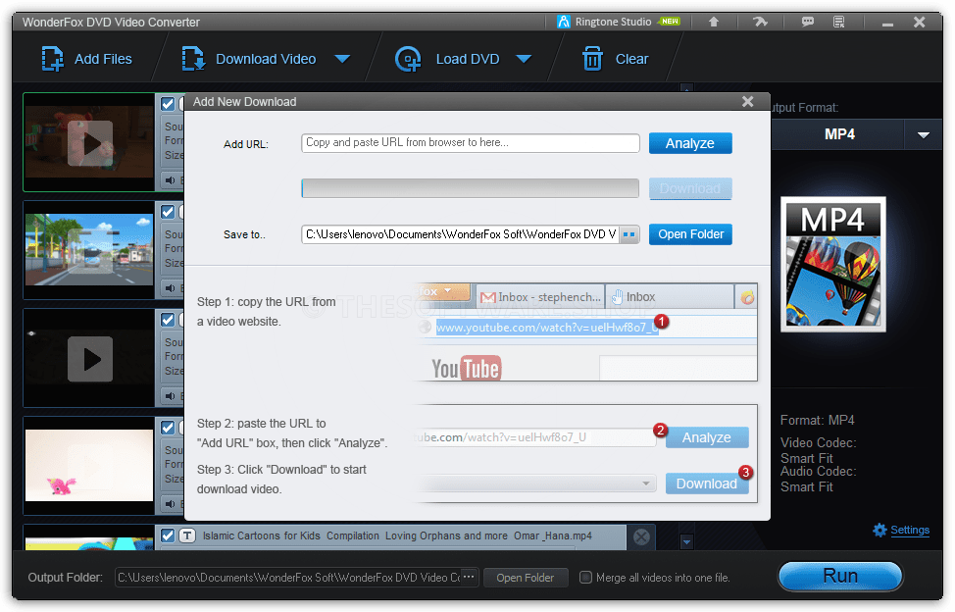
Task: Click the browse dots button for Output Folder
Action: (469, 577)
